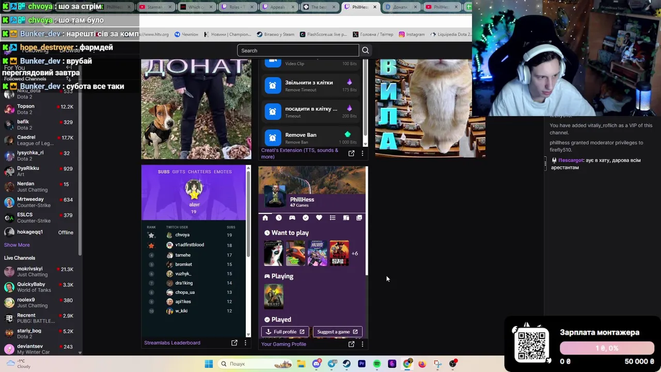The height and width of the screenshot is (372, 661).
Task: Open mokrivskyi live channel
Action: pos(39,272)
